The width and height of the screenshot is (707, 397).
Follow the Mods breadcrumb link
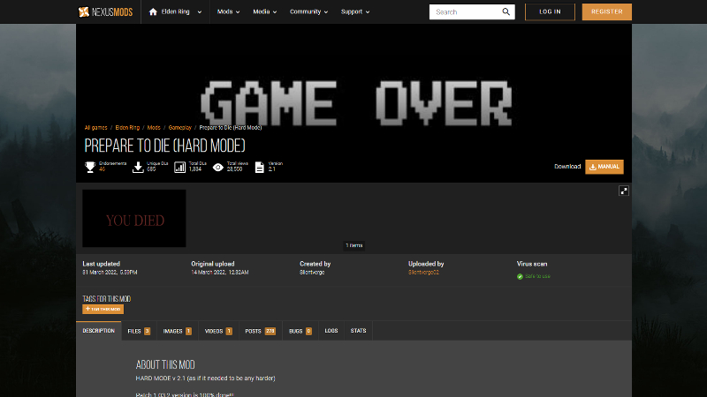point(154,128)
